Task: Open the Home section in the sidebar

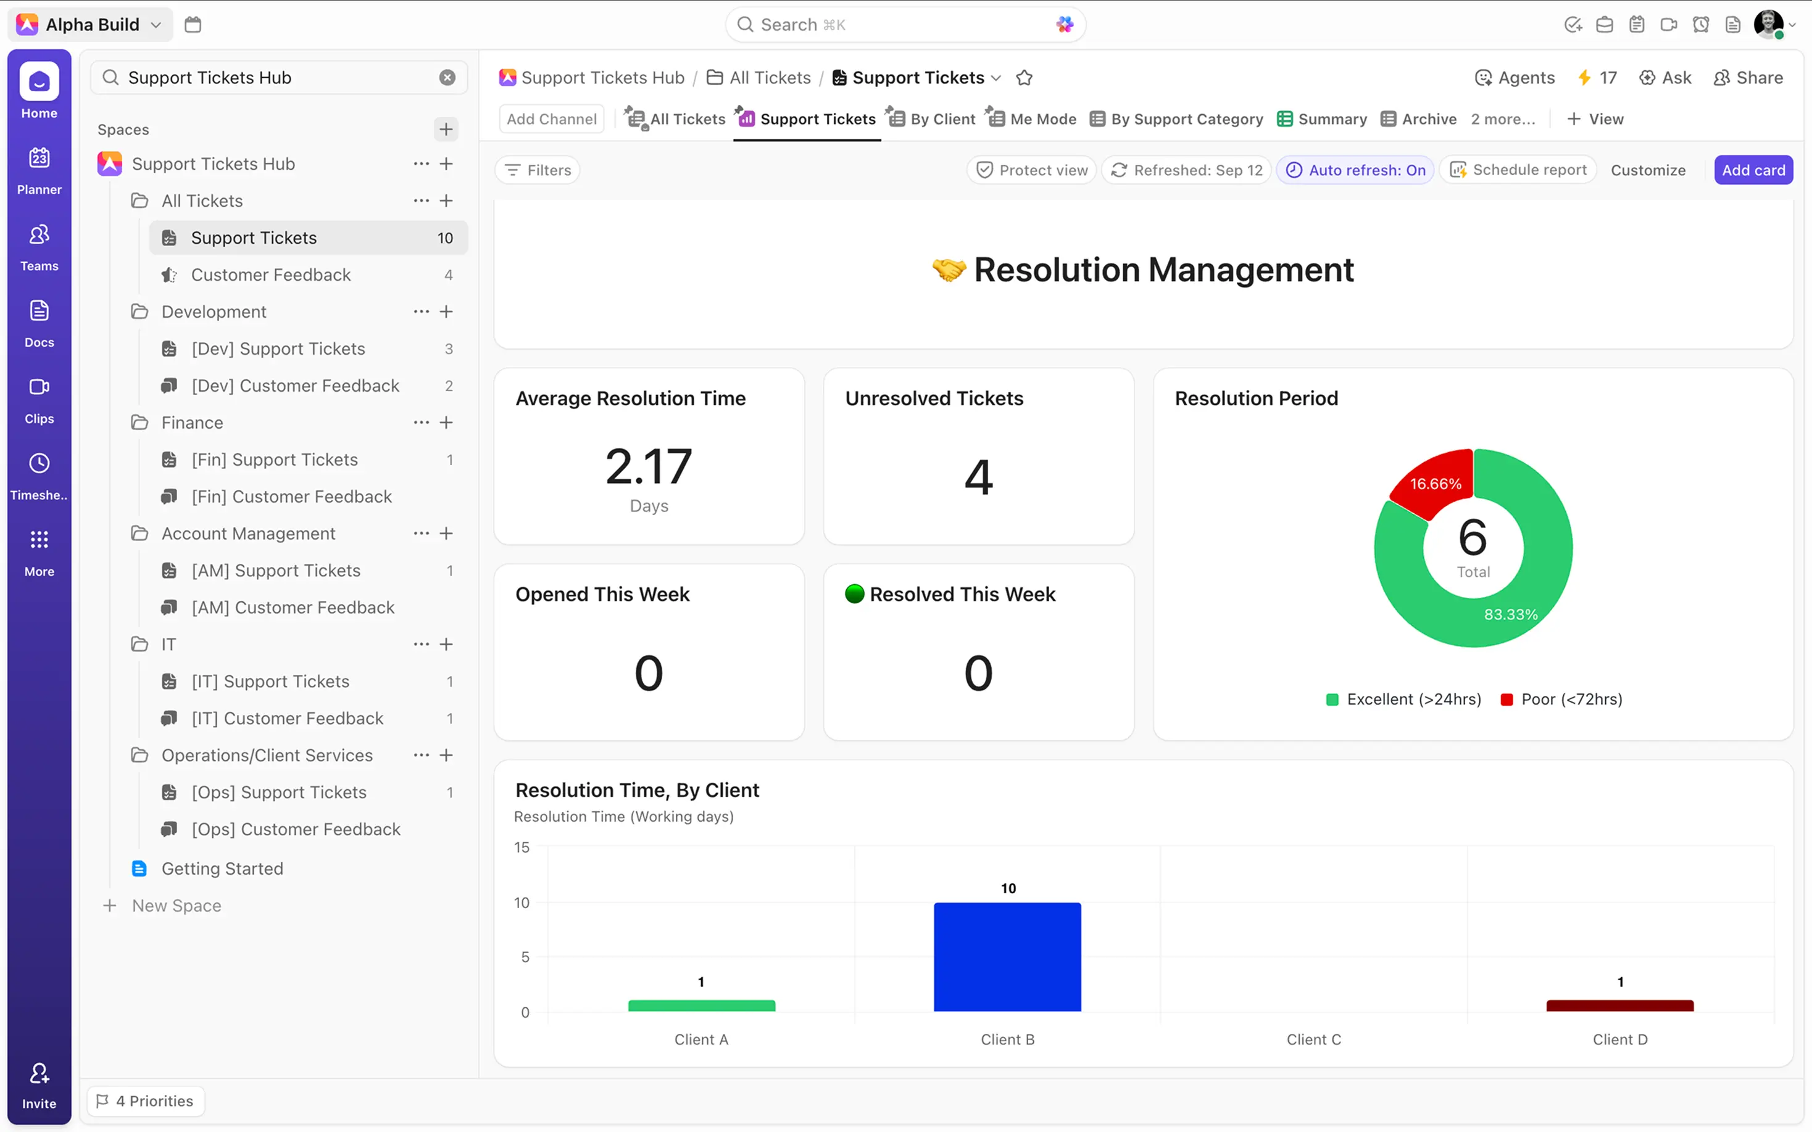Action: pyautogui.click(x=38, y=91)
